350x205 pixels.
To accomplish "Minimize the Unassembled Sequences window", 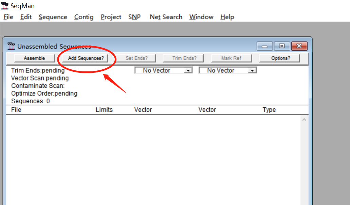I will pos(264,46).
